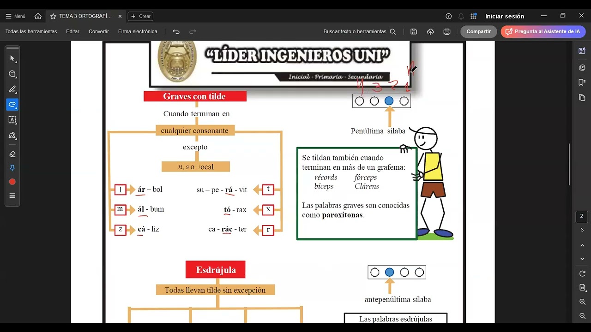Open Firma electrónica menu
This screenshot has width=591, height=332.
click(138, 31)
